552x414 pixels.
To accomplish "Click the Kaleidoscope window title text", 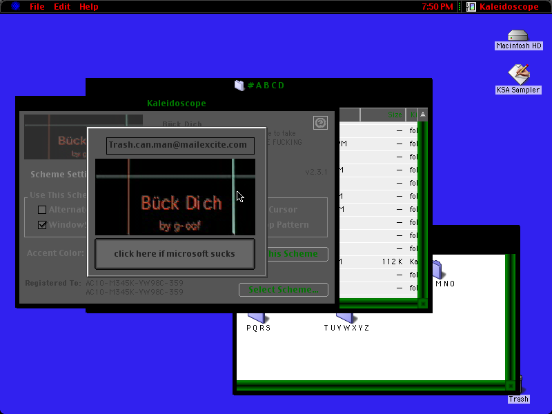I will pyautogui.click(x=177, y=103).
